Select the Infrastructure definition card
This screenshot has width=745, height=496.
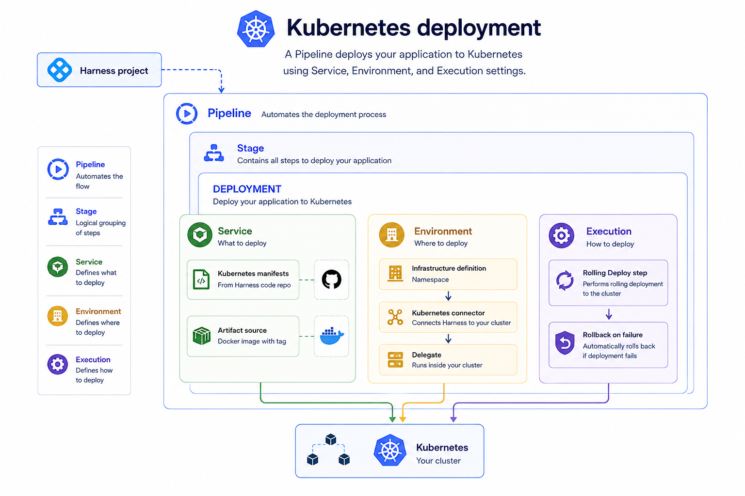pyautogui.click(x=448, y=274)
